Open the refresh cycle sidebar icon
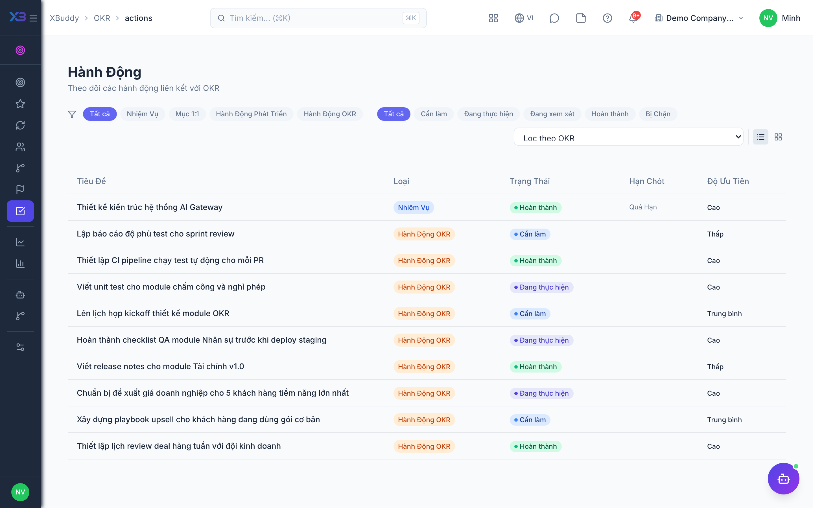813x508 pixels. 20,125
